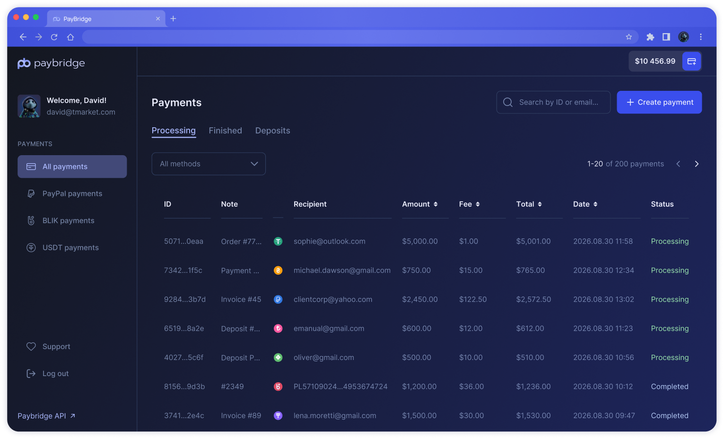Viewport: 724px width, 439px height.
Task: Reload the page
Action: tap(54, 37)
